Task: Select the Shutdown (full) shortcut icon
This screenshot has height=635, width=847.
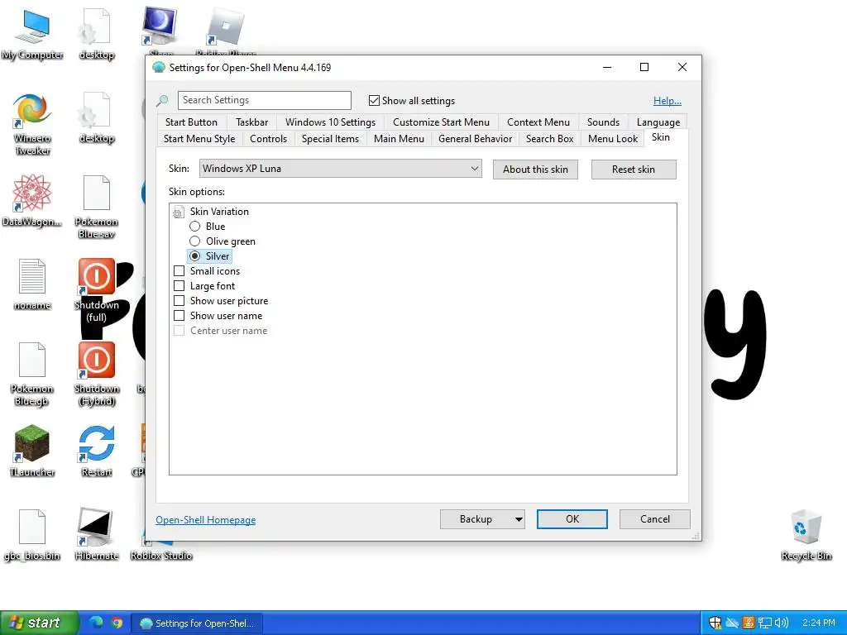Action: (x=97, y=290)
